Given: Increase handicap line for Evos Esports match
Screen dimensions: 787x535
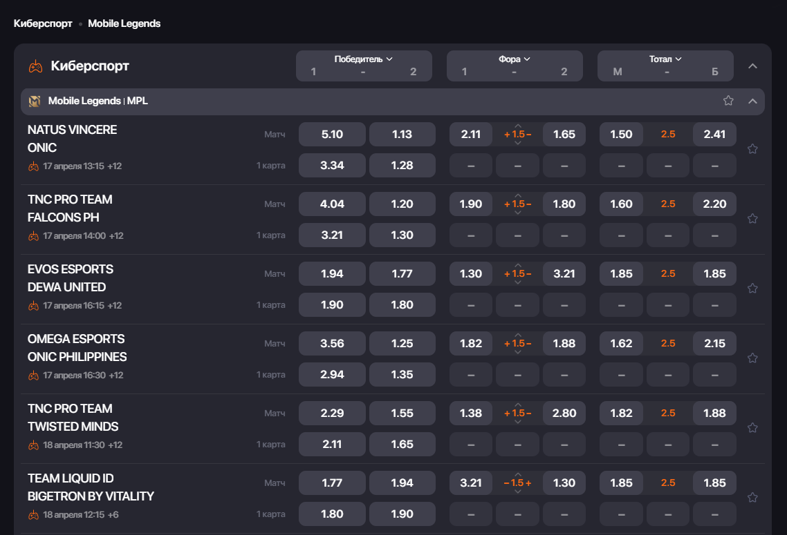Looking at the screenshot, I should pyautogui.click(x=518, y=265).
